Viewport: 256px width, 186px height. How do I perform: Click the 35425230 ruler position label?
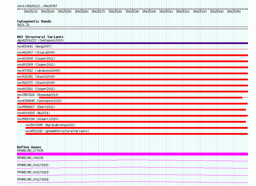click(x=30, y=12)
